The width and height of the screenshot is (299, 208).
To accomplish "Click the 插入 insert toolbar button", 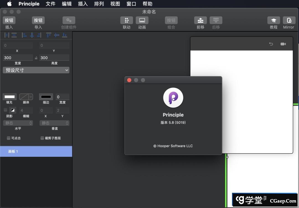I will 9,20.
